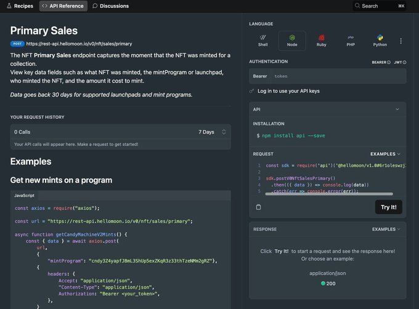Open more languages three-dot menu
419x309 pixels.
401,41
